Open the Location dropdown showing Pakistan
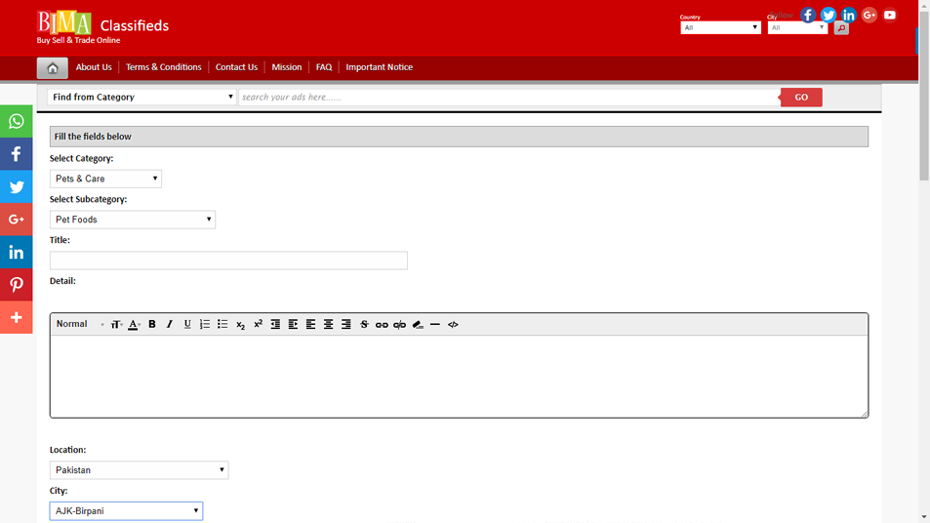This screenshot has width=930, height=523. tap(139, 470)
